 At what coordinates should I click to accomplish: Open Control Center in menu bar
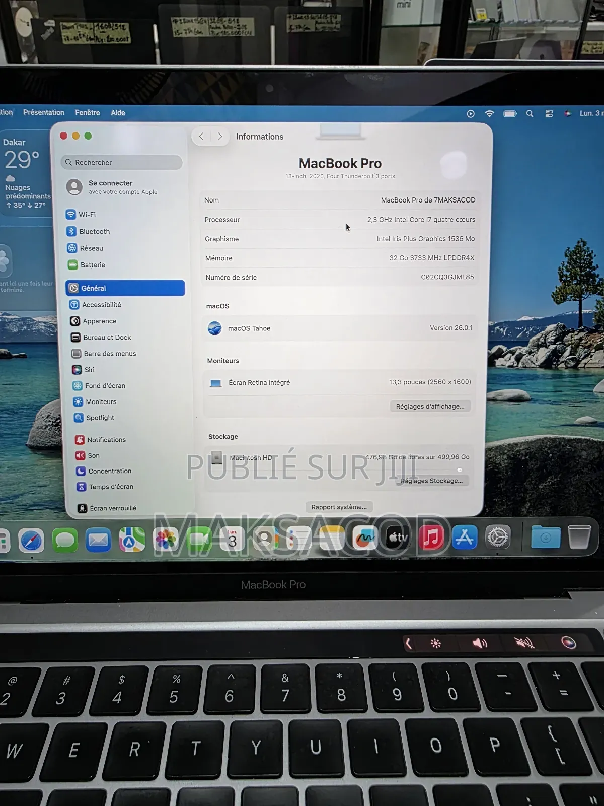(x=549, y=113)
